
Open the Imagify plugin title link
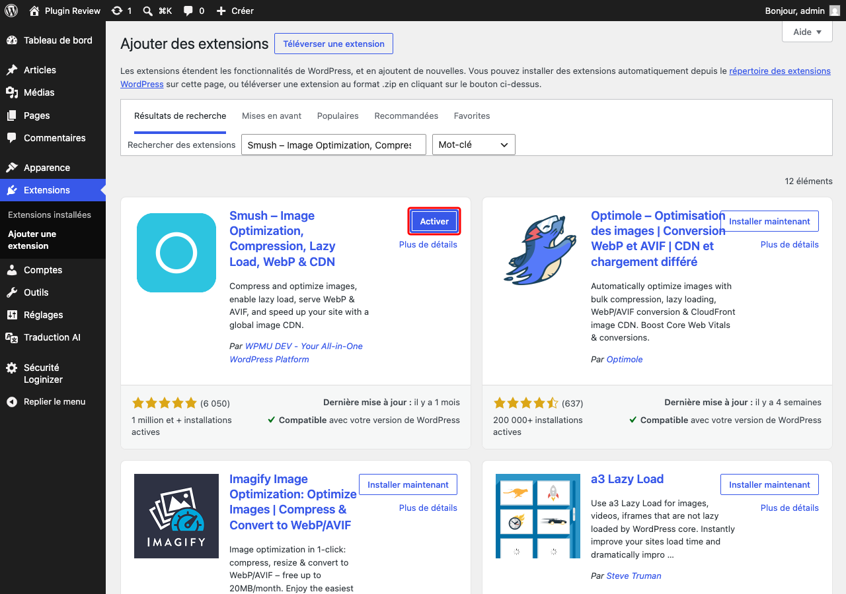point(293,502)
